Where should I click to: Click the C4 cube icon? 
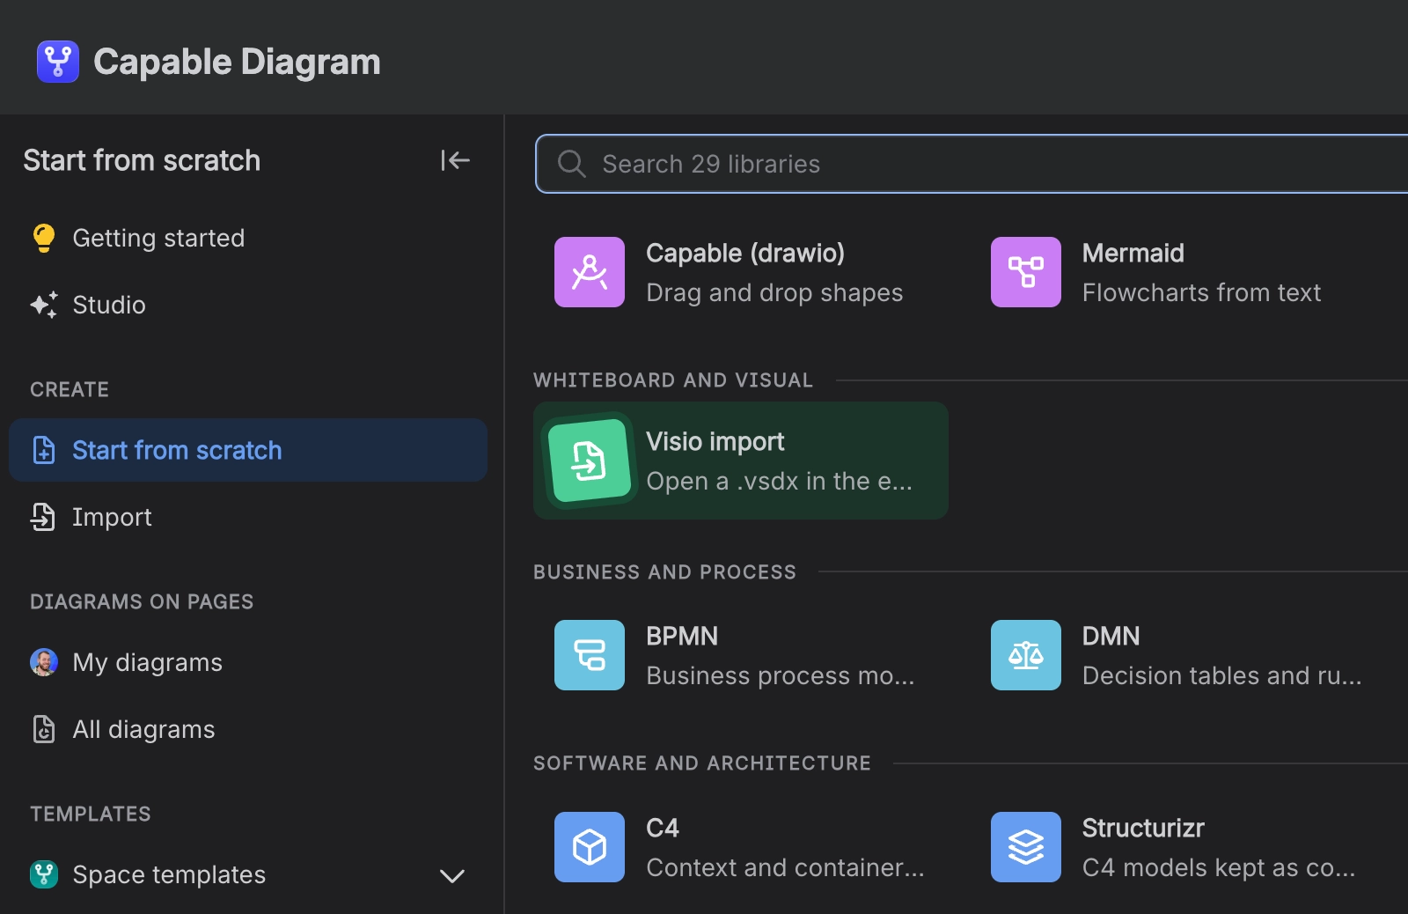(x=590, y=847)
